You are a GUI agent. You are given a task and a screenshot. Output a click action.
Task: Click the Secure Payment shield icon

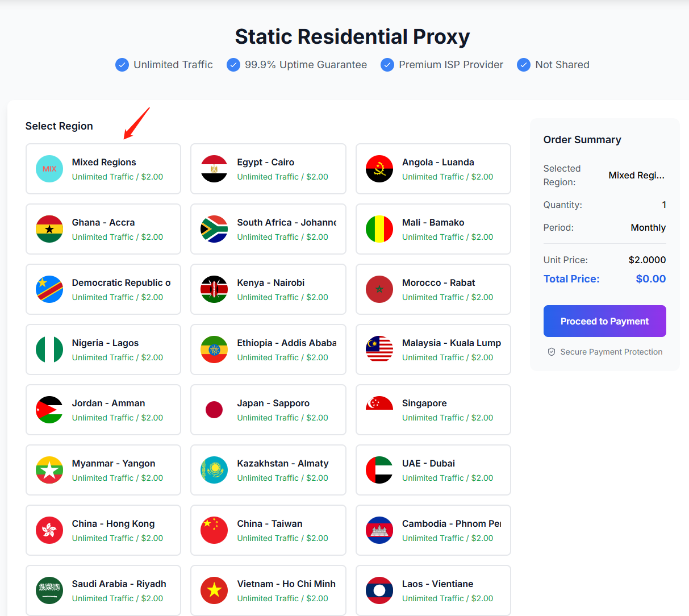551,352
